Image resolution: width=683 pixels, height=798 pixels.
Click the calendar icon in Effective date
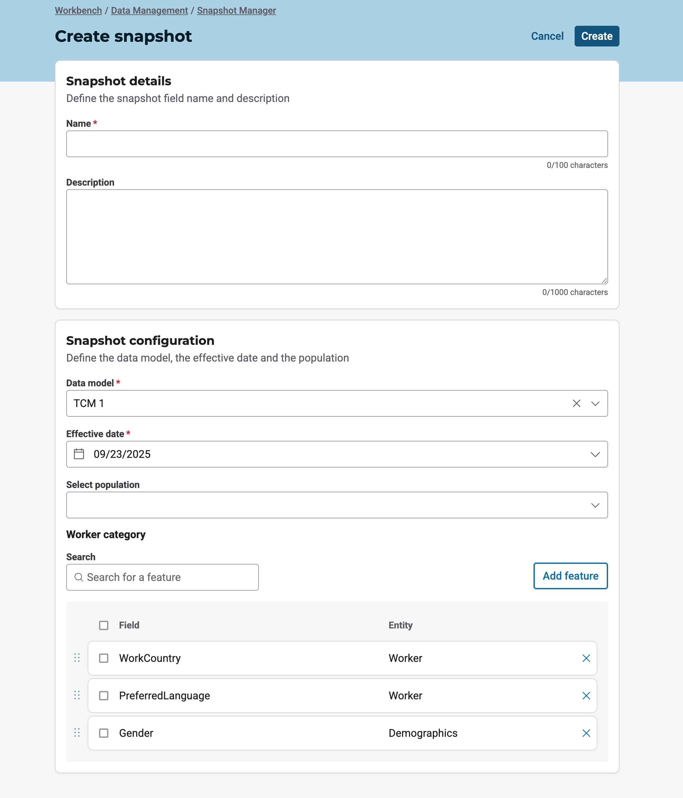tap(79, 454)
